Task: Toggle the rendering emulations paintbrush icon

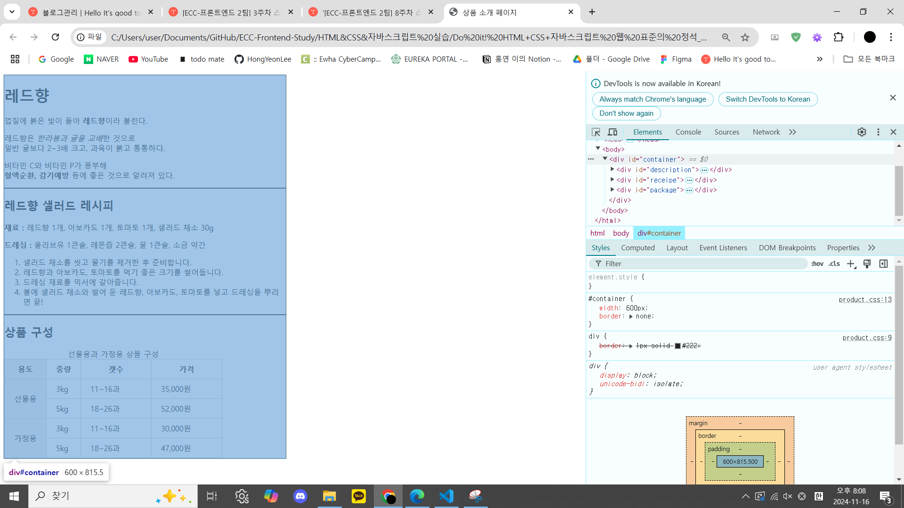Action: pyautogui.click(x=867, y=264)
